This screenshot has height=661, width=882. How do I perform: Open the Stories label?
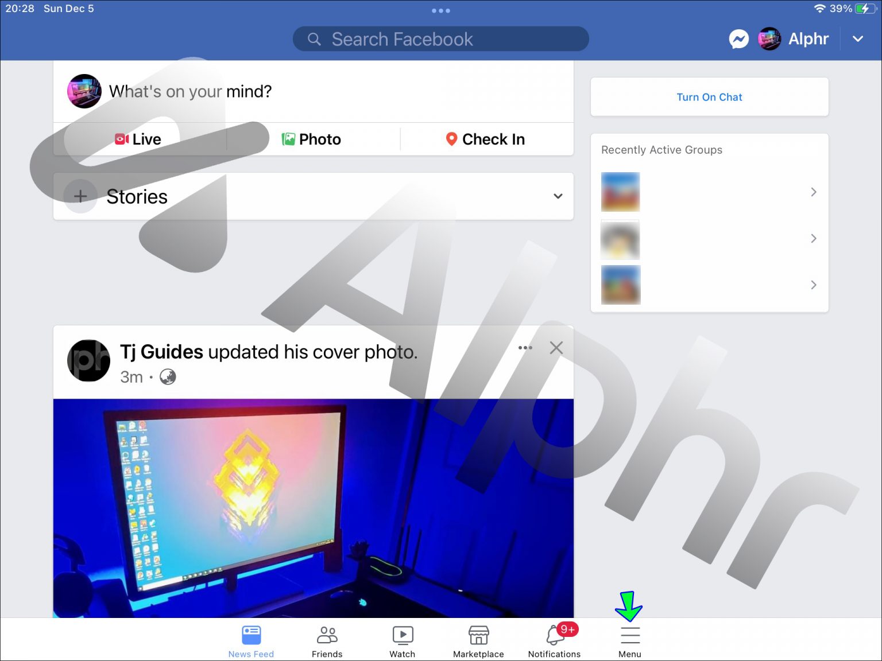coord(137,197)
